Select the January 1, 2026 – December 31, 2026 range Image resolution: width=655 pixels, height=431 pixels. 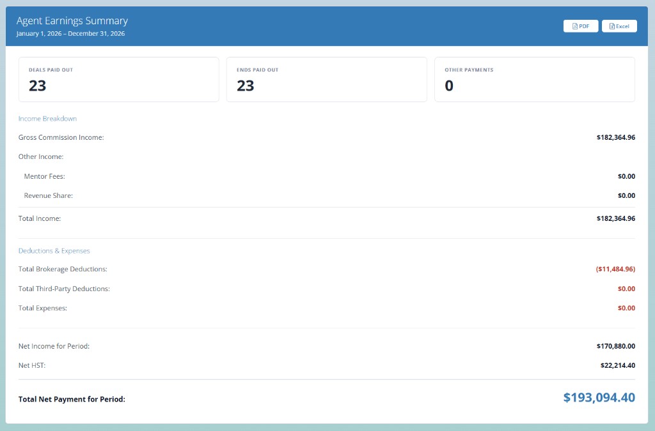pos(70,33)
